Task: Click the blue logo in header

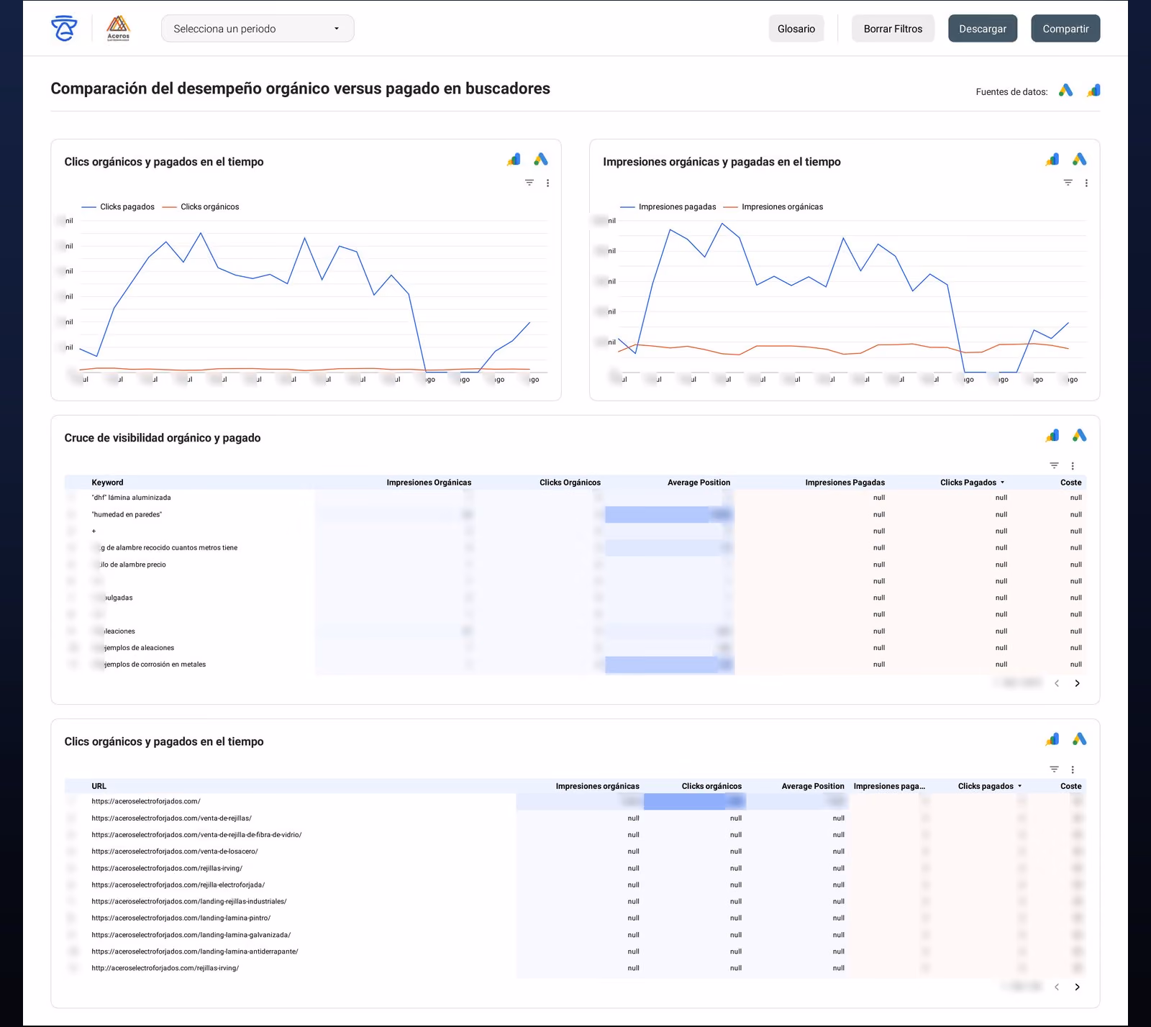Action: 64,29
